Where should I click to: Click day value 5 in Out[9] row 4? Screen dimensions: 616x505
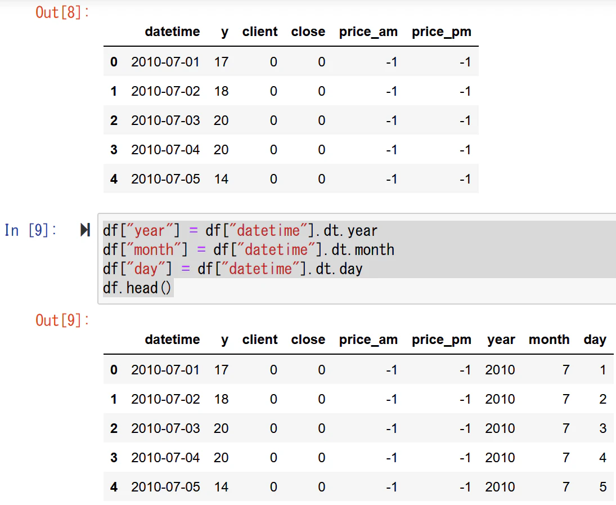pyautogui.click(x=602, y=487)
